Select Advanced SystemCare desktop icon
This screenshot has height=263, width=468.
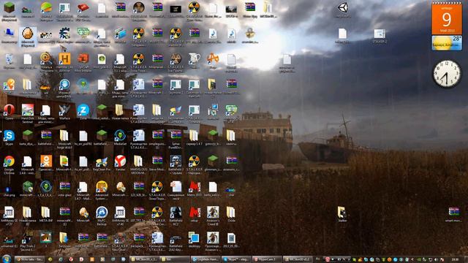[102, 190]
